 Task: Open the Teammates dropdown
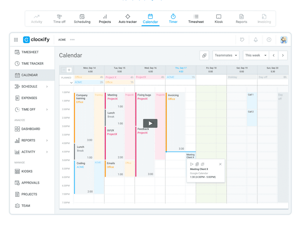coord(226,56)
